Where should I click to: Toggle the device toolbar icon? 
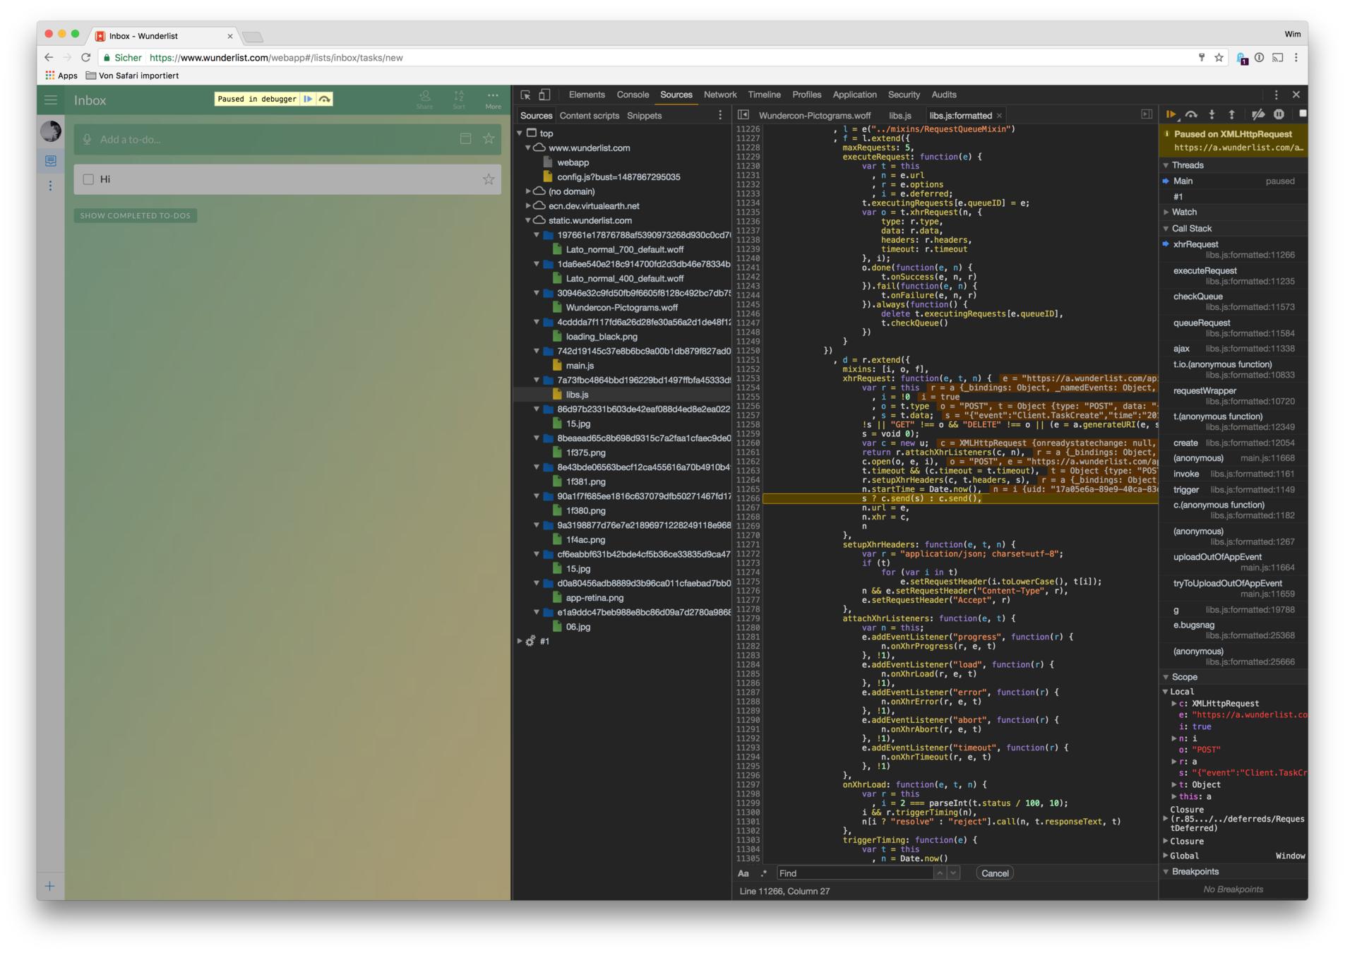pyautogui.click(x=544, y=95)
